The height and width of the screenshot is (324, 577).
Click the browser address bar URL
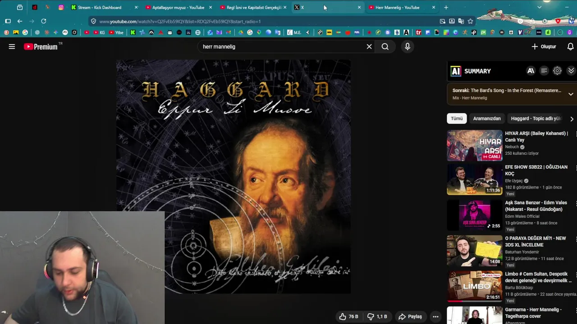pos(180,21)
